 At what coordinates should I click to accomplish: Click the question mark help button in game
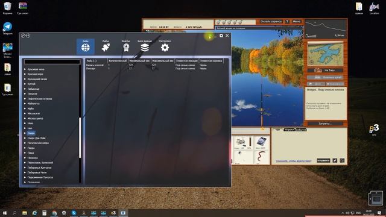click(287, 22)
